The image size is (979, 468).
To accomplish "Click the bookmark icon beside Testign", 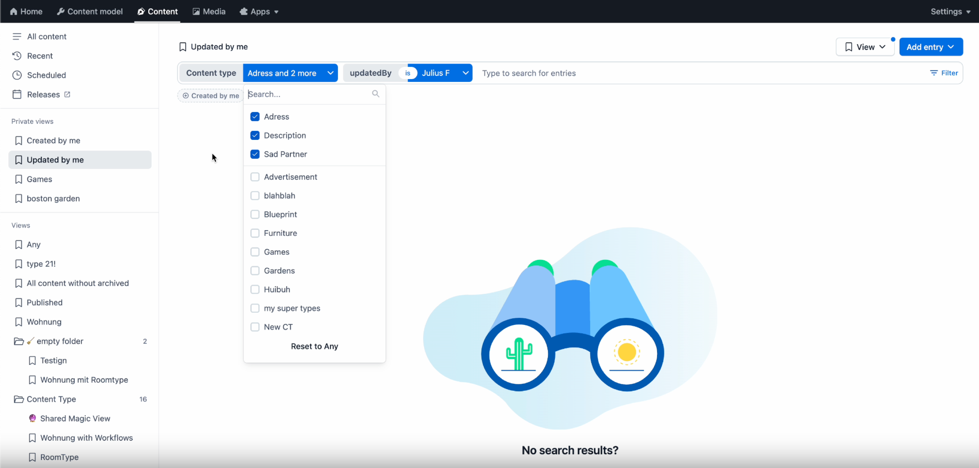I will [x=32, y=360].
